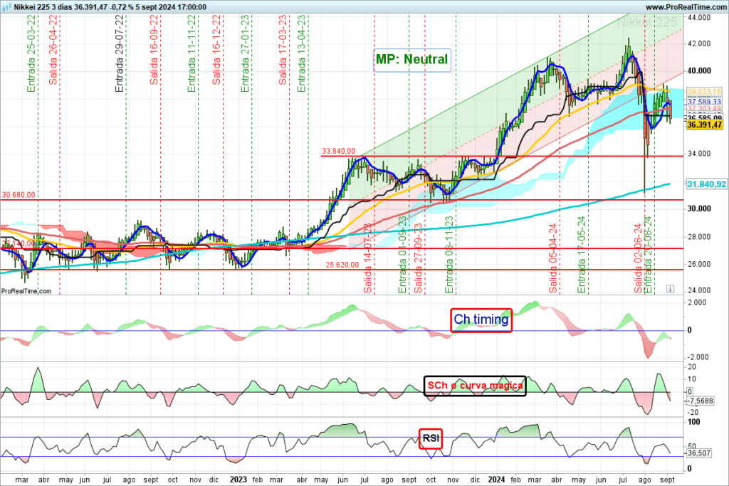Image resolution: width=729 pixels, height=486 pixels.
Task: Click the red 37.303,49 price tag
Action: pos(704,109)
